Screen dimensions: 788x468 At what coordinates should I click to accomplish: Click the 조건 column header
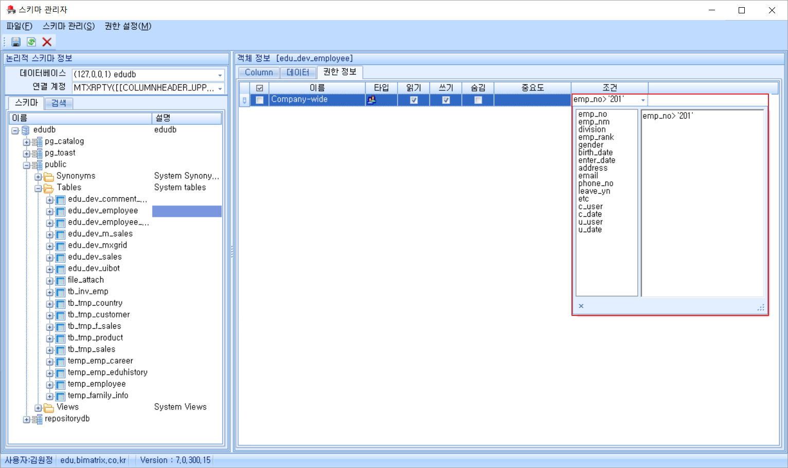tap(610, 88)
